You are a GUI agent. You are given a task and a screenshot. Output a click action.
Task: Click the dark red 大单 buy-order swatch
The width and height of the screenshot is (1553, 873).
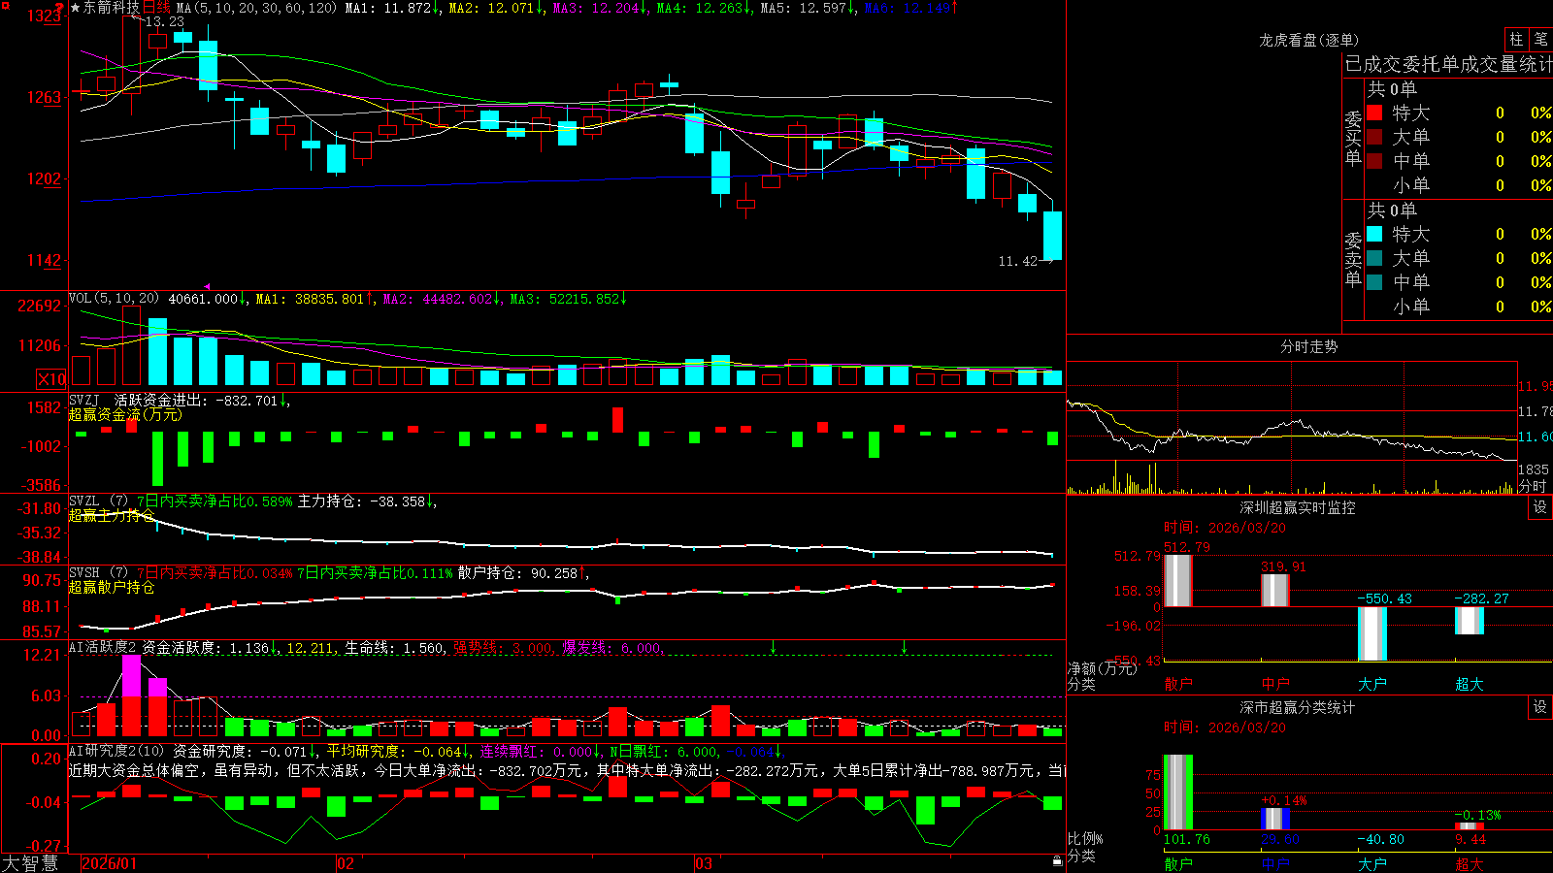(x=1374, y=137)
